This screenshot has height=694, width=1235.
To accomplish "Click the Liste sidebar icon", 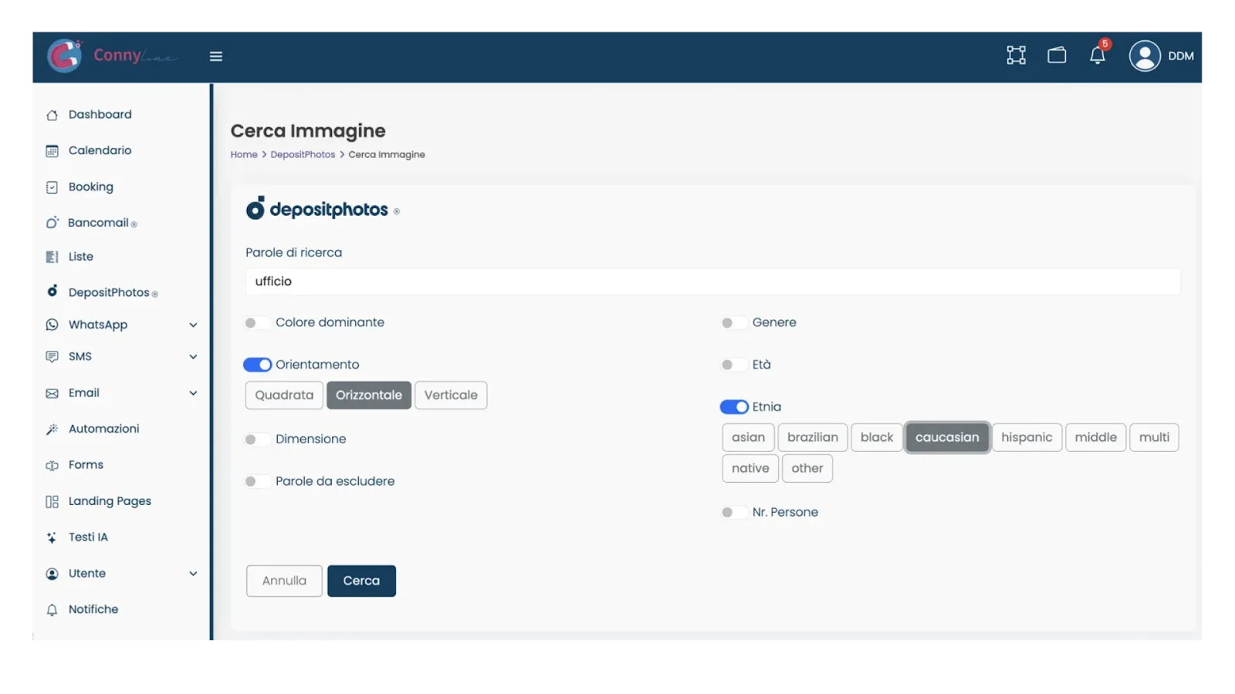I will tap(52, 257).
